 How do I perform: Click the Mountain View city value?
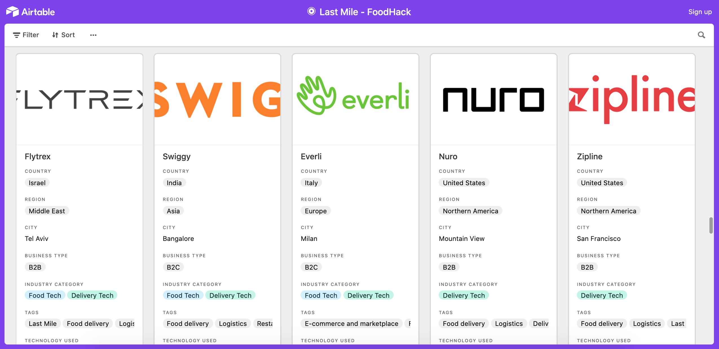pos(462,239)
